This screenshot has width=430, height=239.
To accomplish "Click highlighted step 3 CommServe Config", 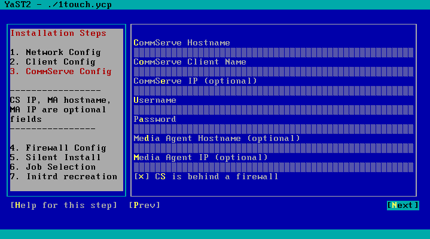I will [x=60, y=71].
